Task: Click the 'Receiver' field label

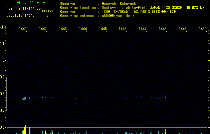Action: pyautogui.click(x=68, y=12)
